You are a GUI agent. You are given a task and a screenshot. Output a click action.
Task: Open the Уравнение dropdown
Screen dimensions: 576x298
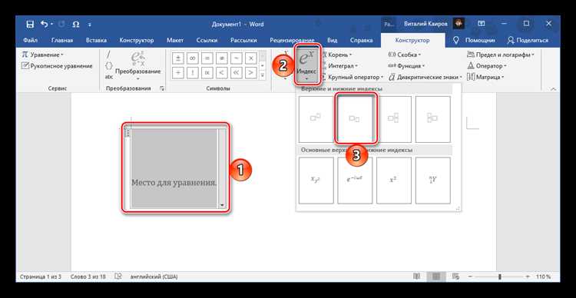point(42,55)
